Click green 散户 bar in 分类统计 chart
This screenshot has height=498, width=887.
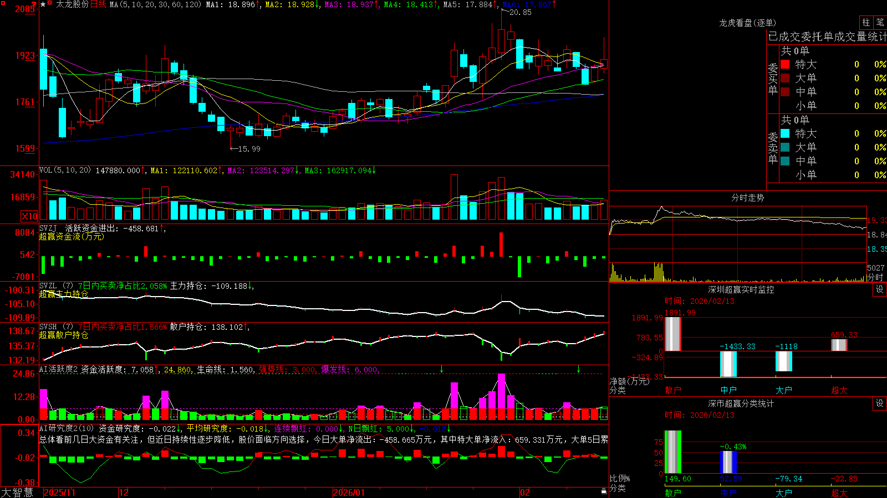(x=673, y=452)
